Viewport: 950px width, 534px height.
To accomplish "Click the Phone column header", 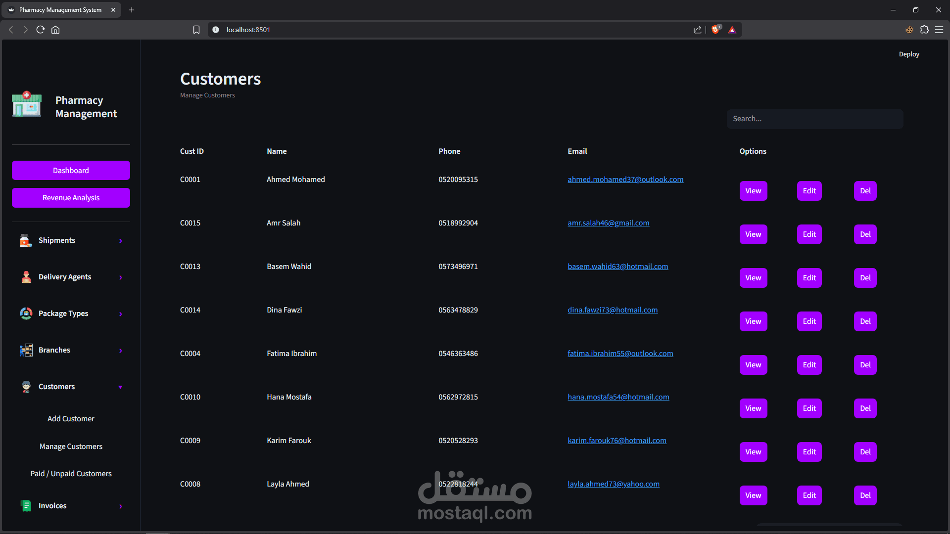I will [449, 151].
